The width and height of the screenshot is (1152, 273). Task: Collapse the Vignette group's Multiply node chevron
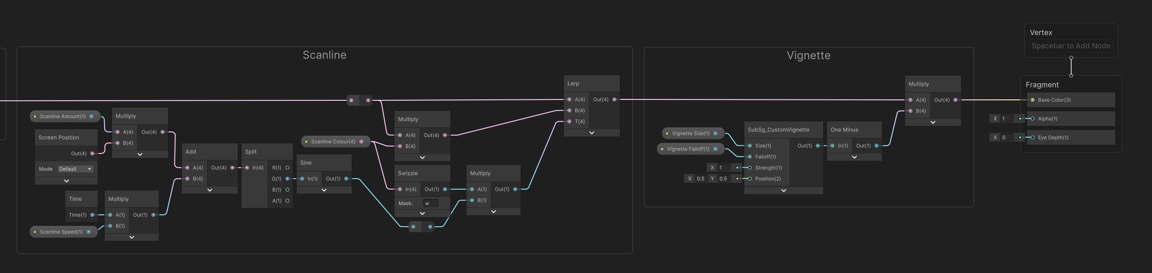[933, 122]
